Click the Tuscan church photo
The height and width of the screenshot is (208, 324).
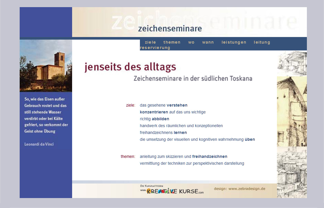pos(46,66)
